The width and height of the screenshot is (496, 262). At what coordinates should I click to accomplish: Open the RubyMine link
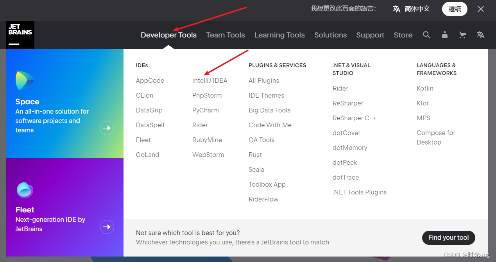(207, 140)
